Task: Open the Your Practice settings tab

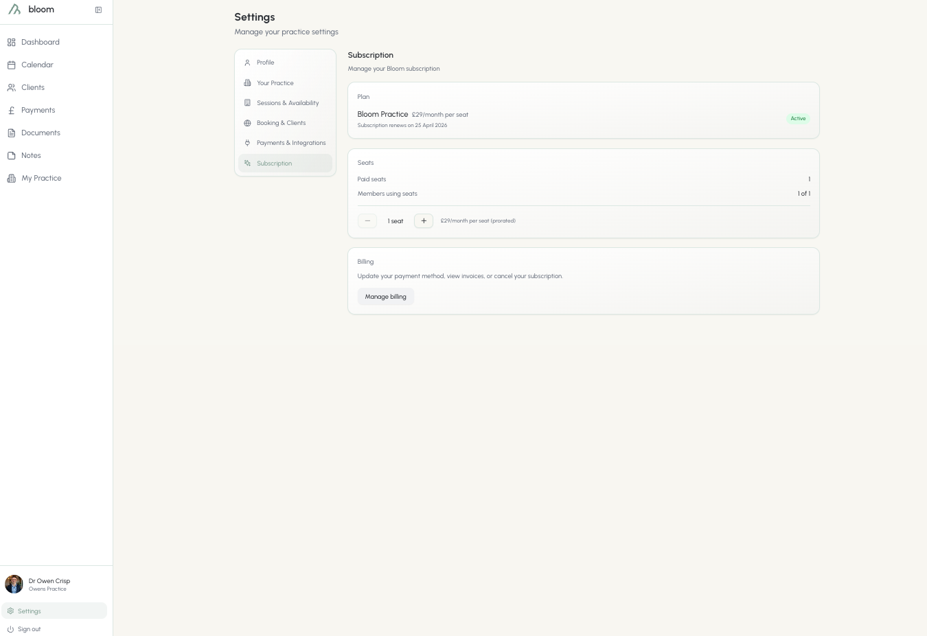Action: click(285, 83)
